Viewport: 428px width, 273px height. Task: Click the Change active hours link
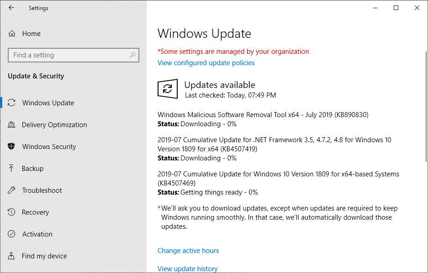[x=188, y=250]
